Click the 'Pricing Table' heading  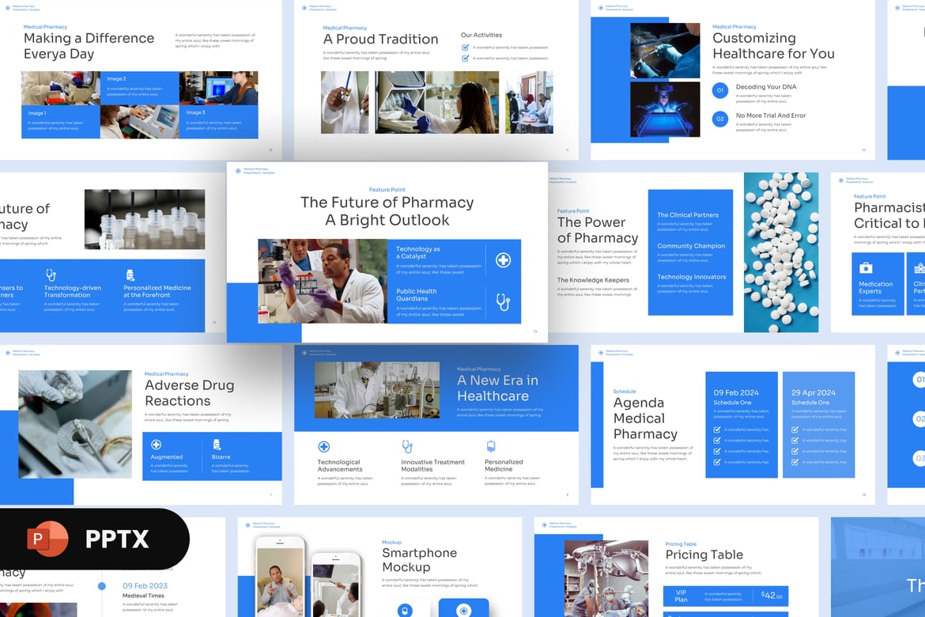click(704, 555)
